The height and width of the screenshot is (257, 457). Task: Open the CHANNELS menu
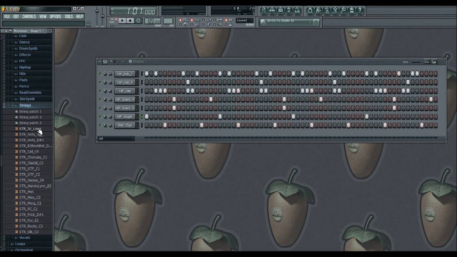[x=29, y=16]
